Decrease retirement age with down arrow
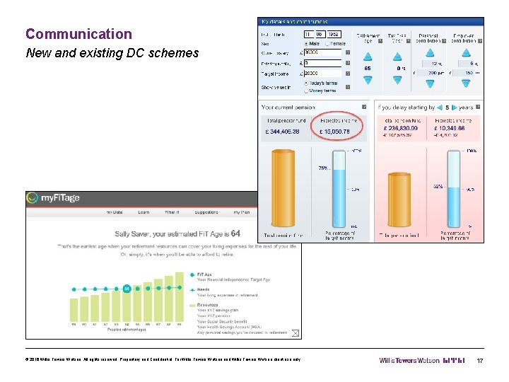The image size is (509, 382). (x=368, y=79)
